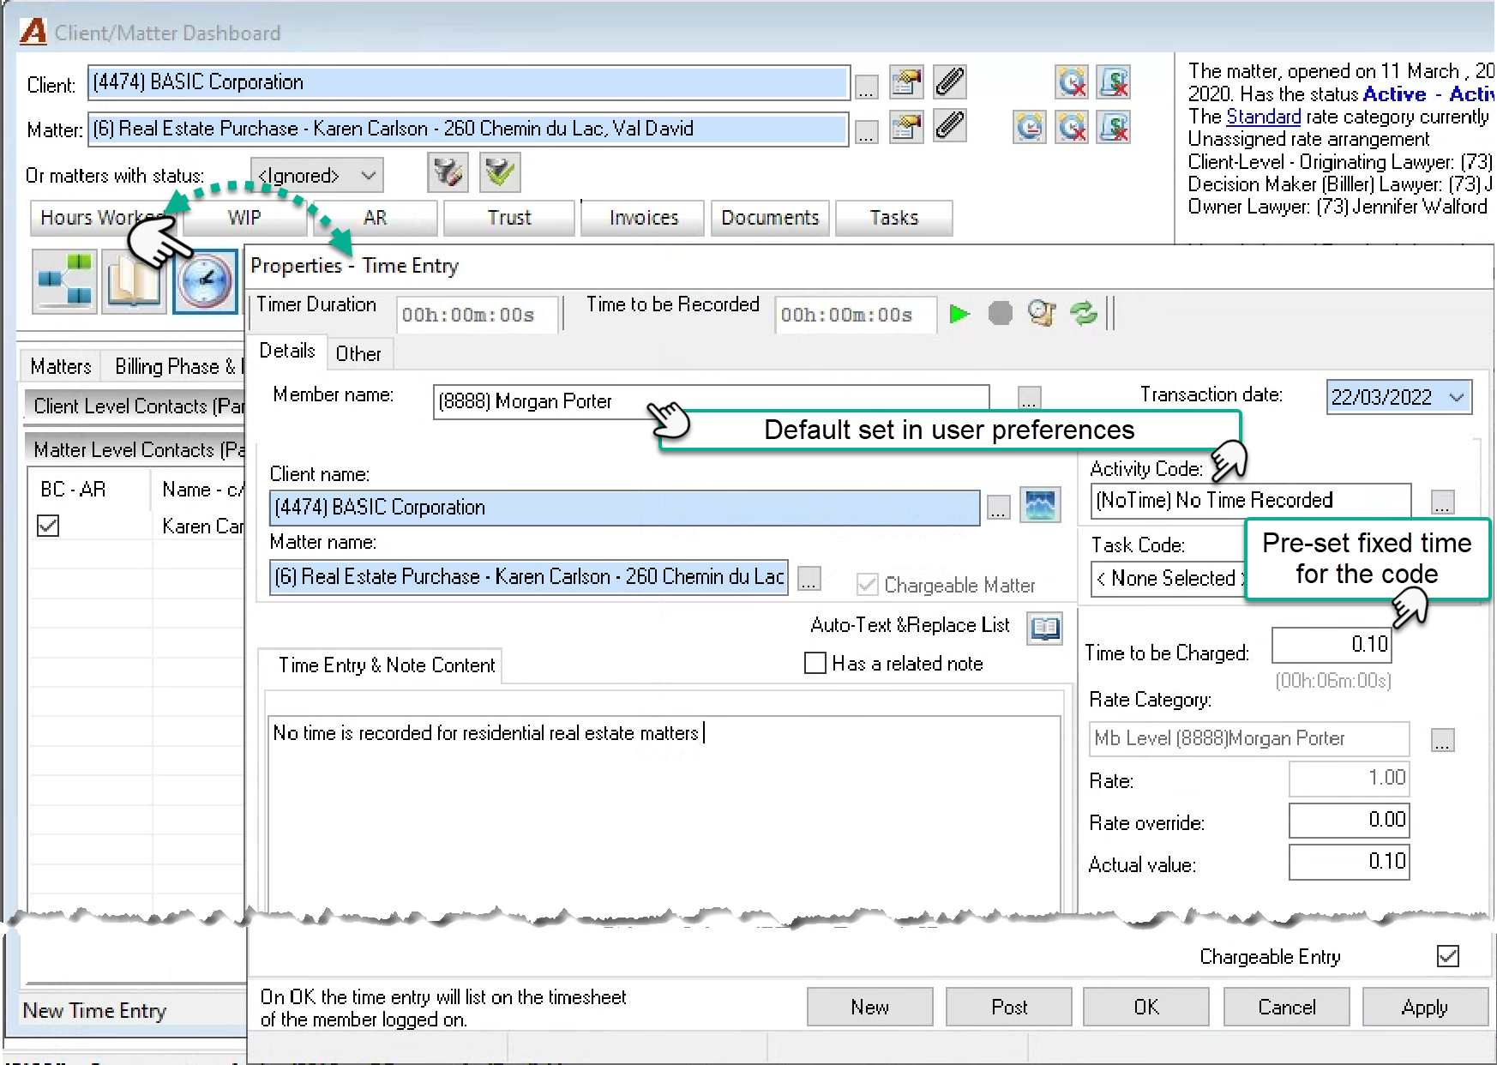Open dashboard Client field lookup ellipsis button
Screen dimensions: 1497x1065
[867, 87]
